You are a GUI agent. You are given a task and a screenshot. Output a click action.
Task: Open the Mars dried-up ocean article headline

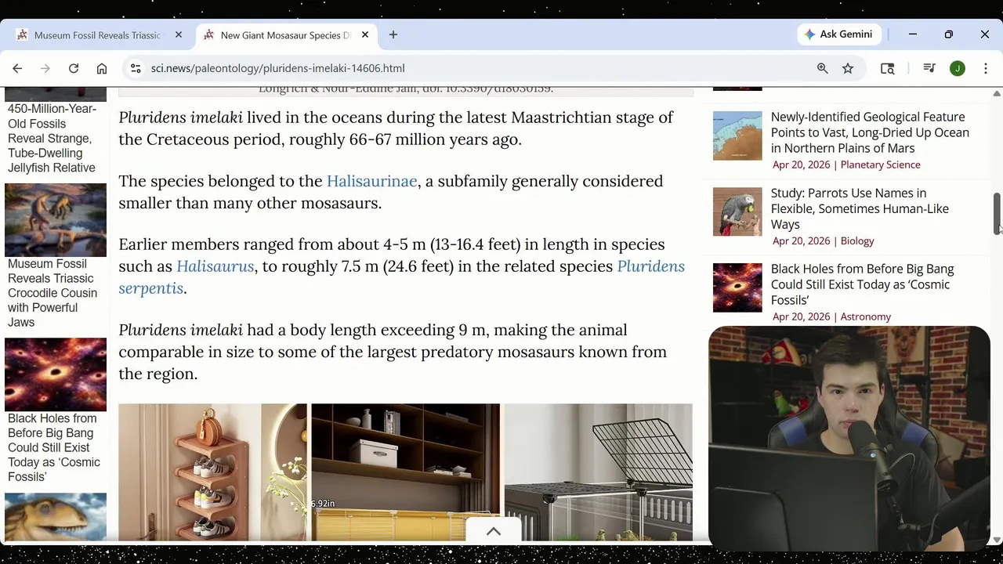[870, 132]
